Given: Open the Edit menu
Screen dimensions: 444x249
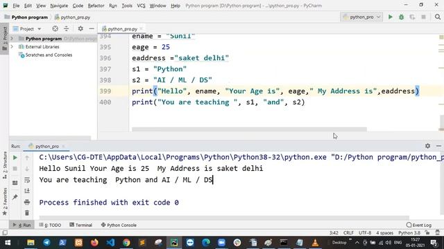Looking at the screenshot, I should (28, 6).
